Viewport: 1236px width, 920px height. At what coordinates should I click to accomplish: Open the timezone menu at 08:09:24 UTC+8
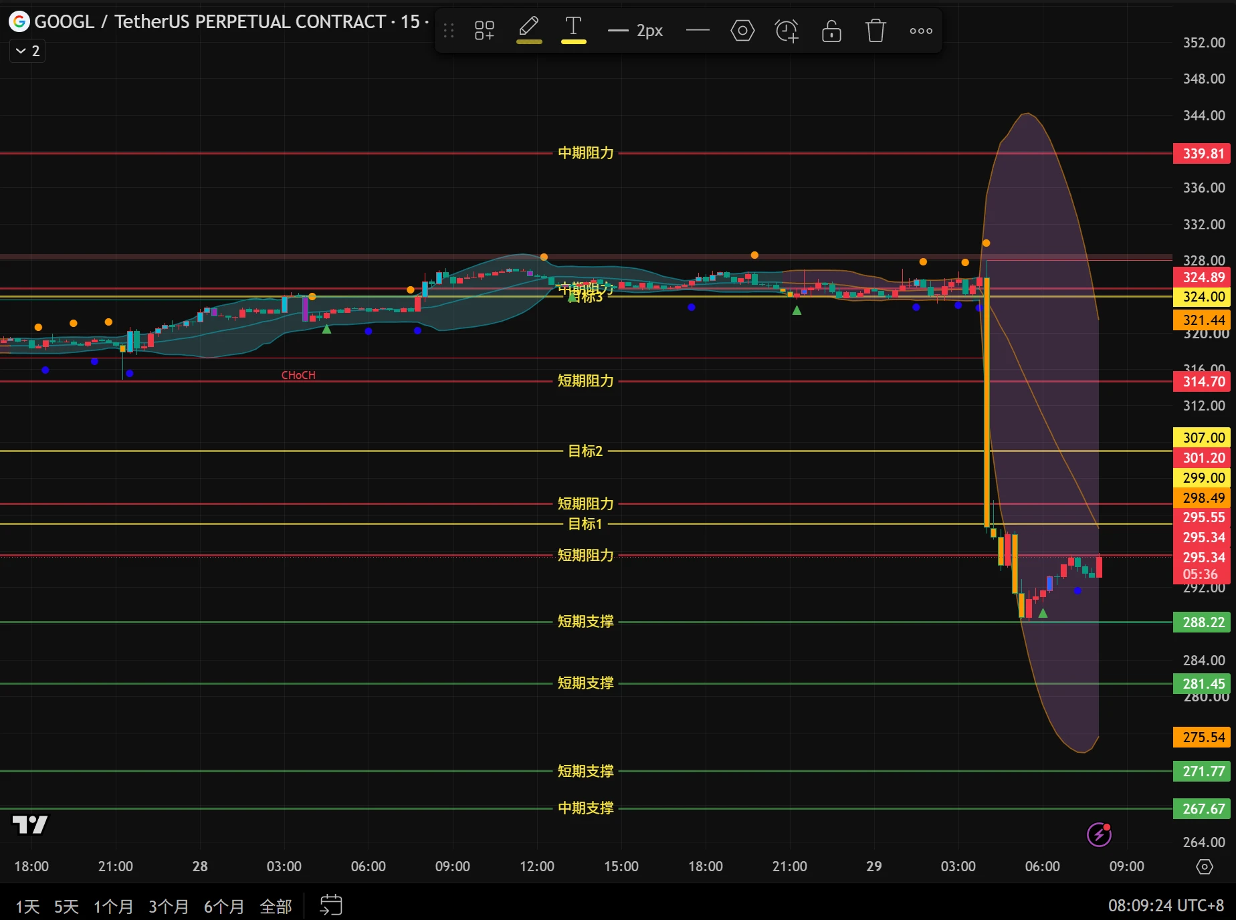1166,906
